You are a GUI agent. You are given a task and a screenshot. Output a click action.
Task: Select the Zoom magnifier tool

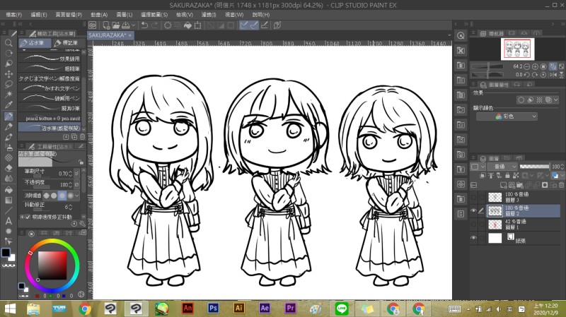point(8,42)
